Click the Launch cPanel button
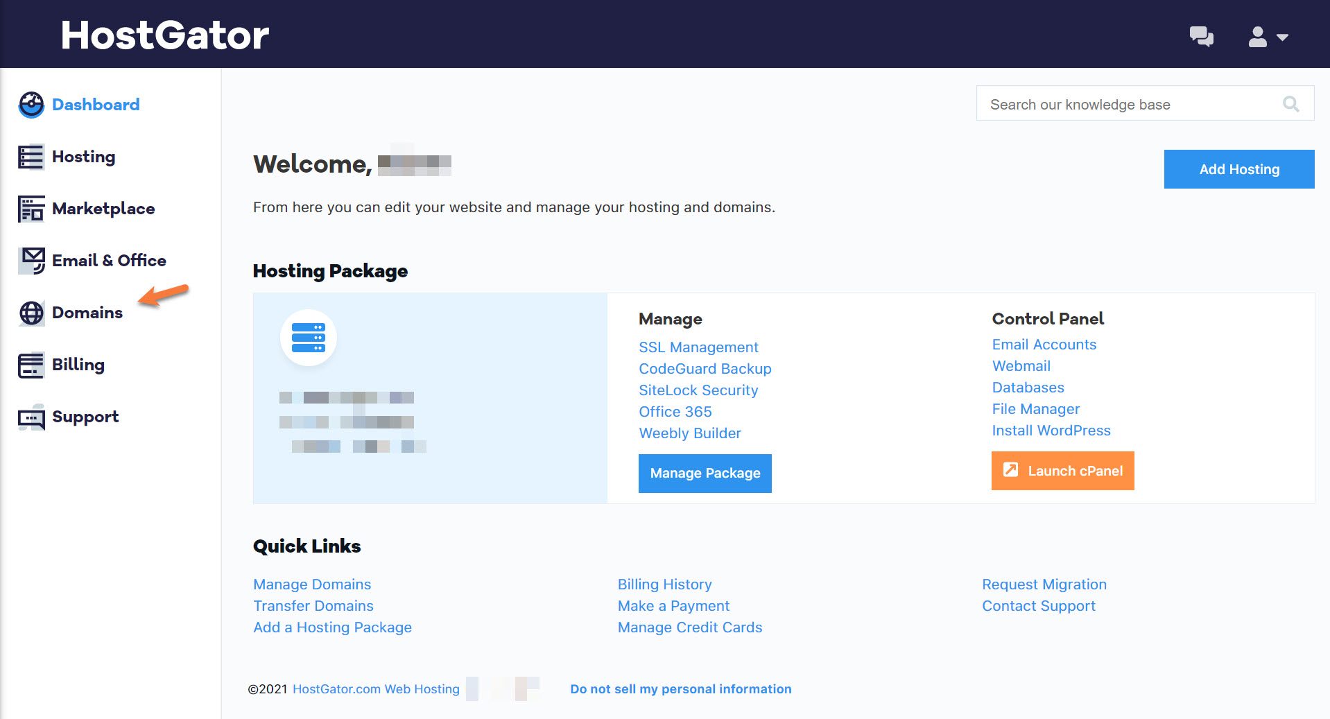Image resolution: width=1330 pixels, height=719 pixels. pyautogui.click(x=1062, y=471)
